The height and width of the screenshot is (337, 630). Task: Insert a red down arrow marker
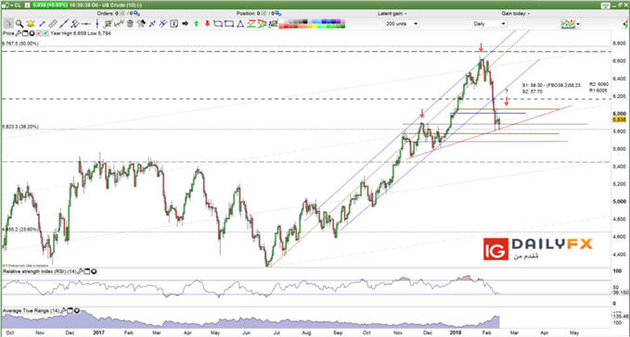pyautogui.click(x=207, y=24)
